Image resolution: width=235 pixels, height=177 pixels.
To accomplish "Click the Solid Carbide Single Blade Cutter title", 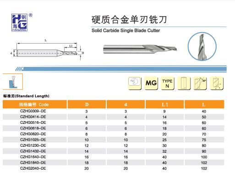I will [x=126, y=31].
